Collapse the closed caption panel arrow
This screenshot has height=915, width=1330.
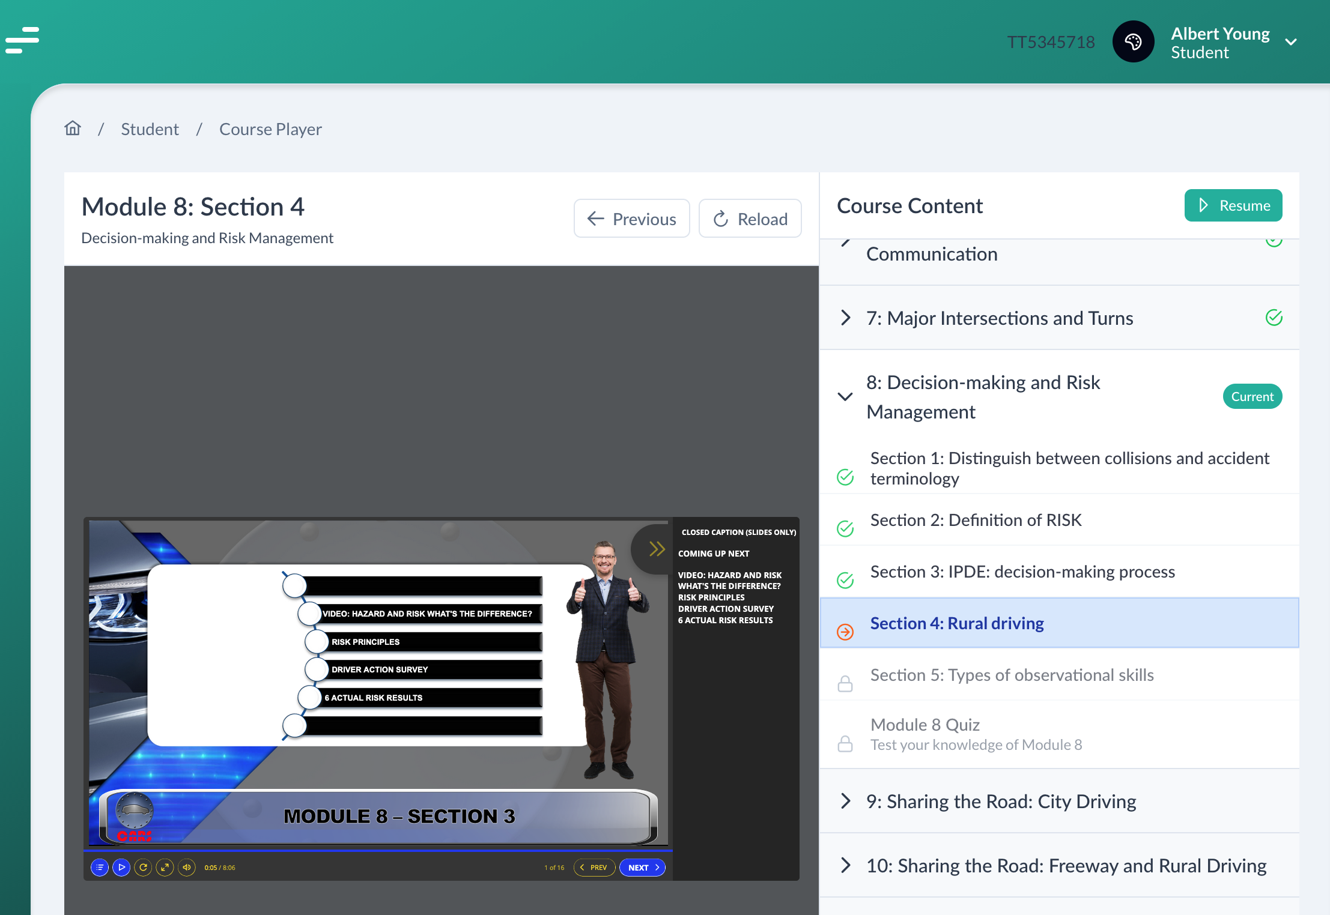657,549
